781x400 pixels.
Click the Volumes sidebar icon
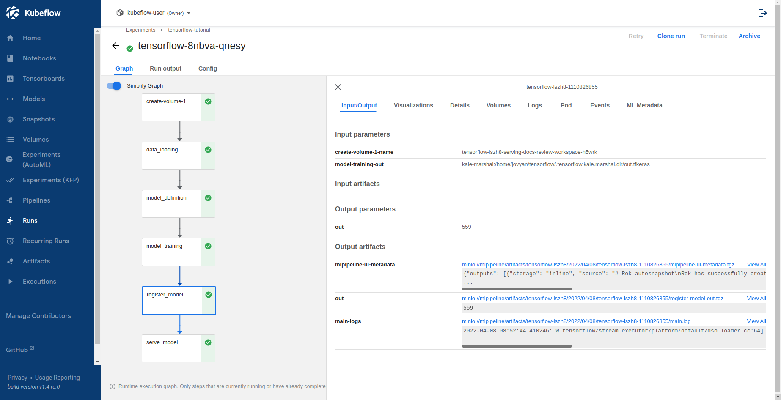point(10,140)
